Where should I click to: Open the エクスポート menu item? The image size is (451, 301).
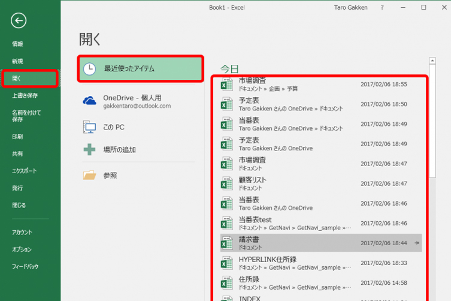pyautogui.click(x=24, y=171)
